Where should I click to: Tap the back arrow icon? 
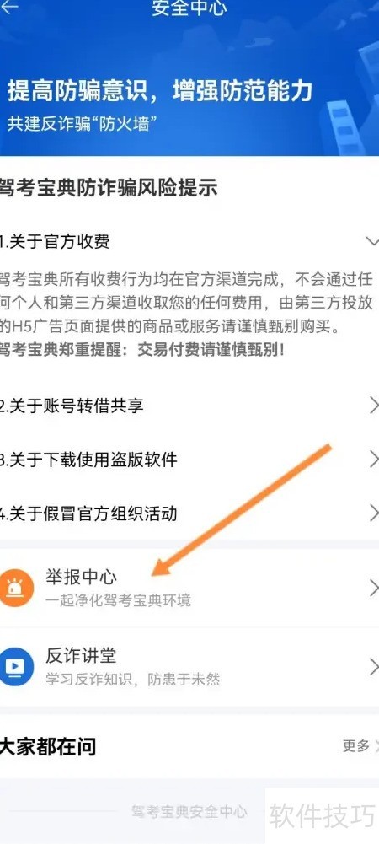[x=9, y=7]
